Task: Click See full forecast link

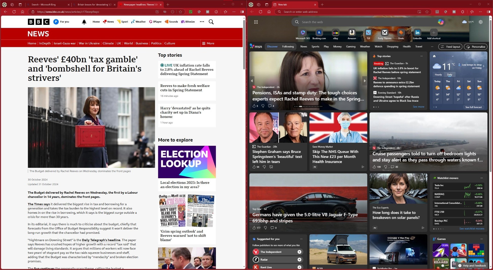Action: coord(474,107)
